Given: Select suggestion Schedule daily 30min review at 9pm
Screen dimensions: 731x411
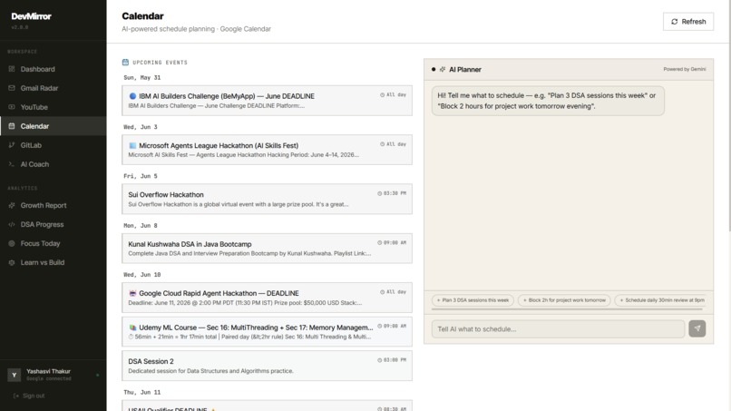Looking at the screenshot, I should click(x=662, y=300).
